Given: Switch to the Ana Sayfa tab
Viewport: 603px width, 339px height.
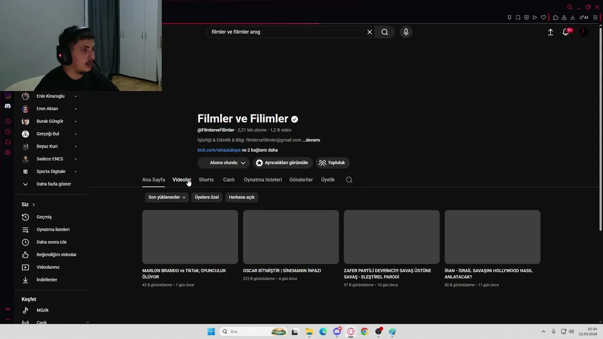Looking at the screenshot, I should [154, 180].
